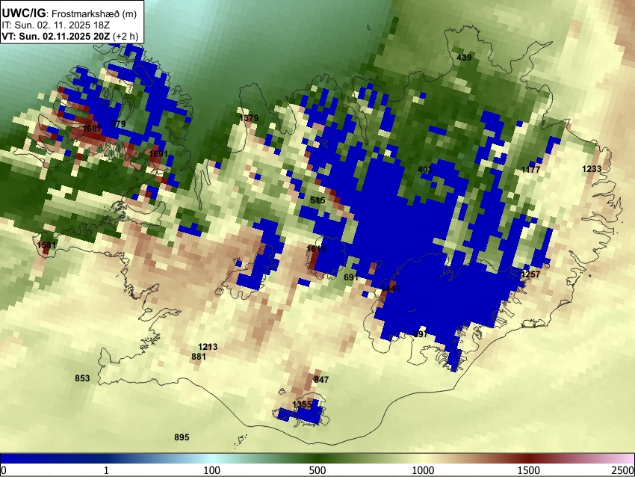Click the dark green colorbar section above 500
The width and height of the screenshot is (635, 477).
[317, 458]
